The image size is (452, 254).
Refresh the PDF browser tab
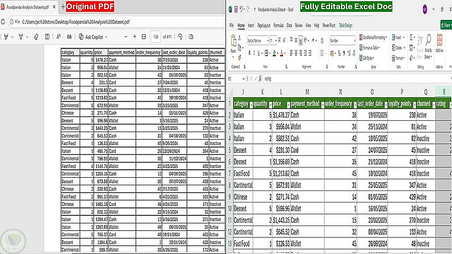(3, 21)
